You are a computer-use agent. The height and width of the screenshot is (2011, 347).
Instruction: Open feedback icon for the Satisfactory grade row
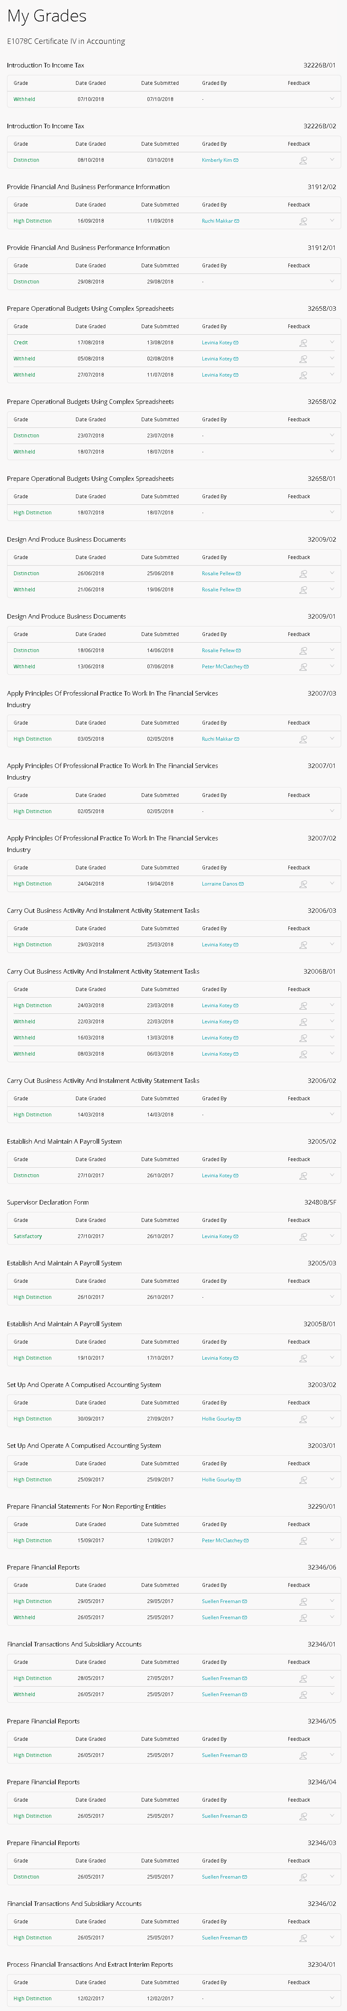click(303, 1236)
